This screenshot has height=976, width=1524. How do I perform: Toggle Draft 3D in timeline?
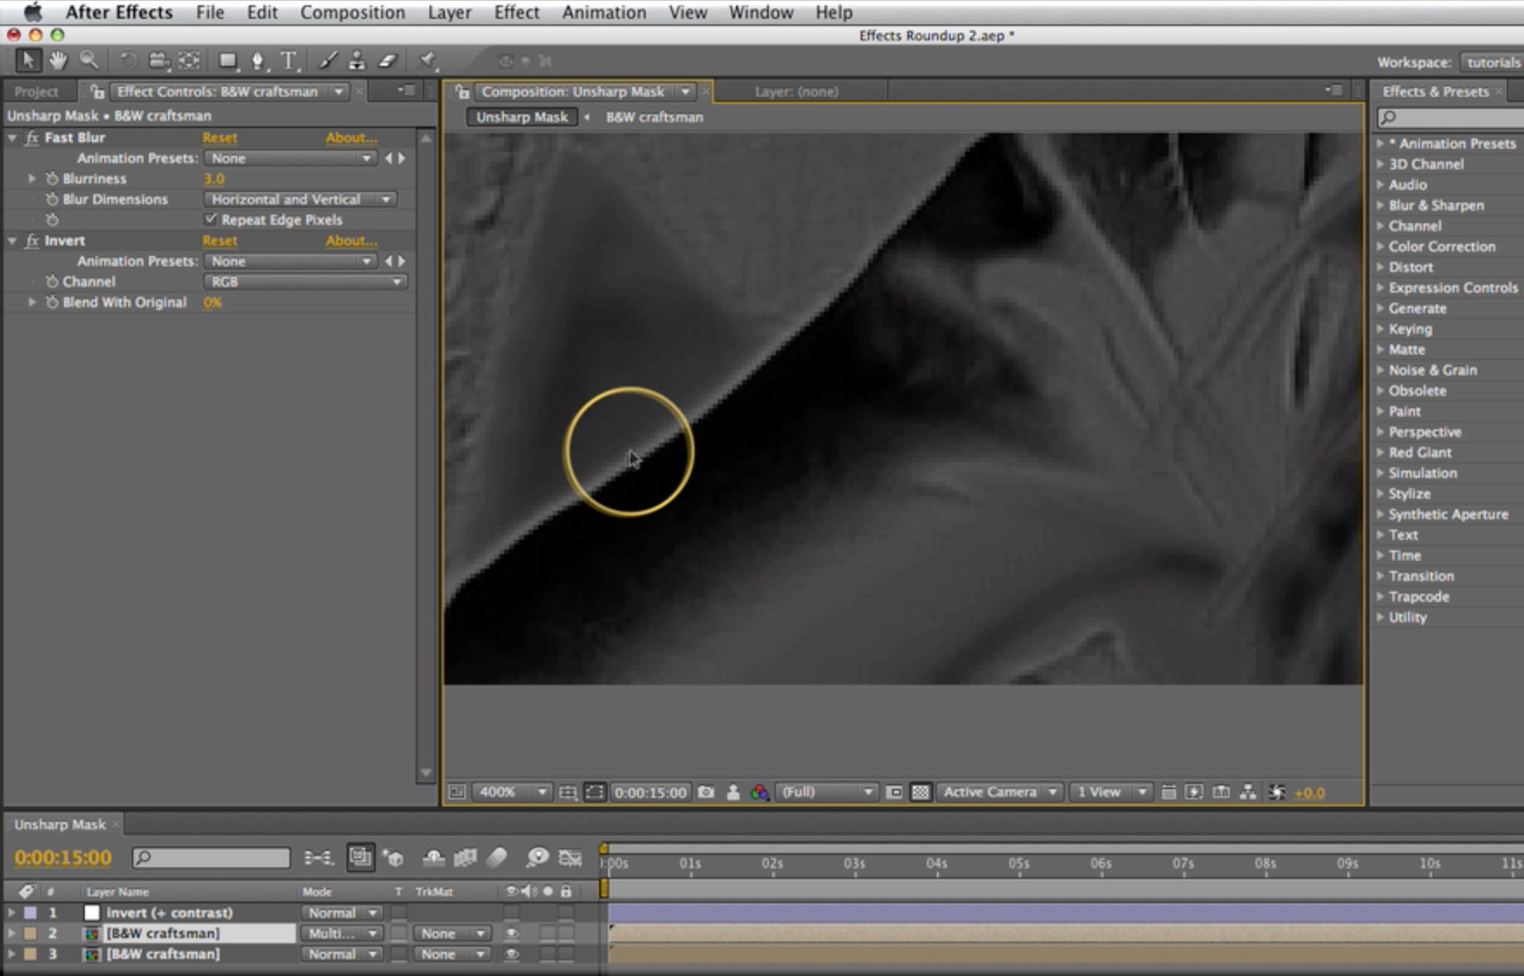[393, 857]
